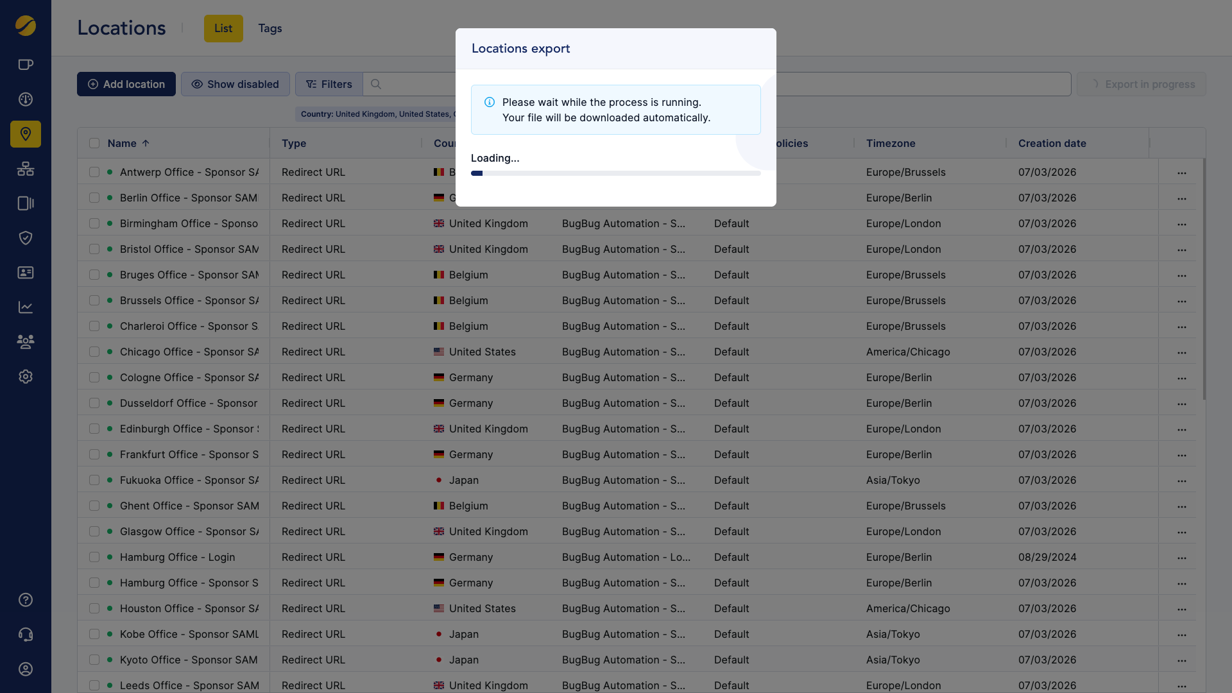Toggle Show disabled locations
Screen dimensions: 1232x693
pos(235,84)
